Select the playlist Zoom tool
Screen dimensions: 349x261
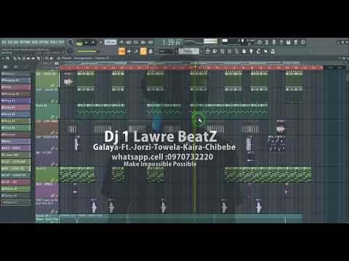[x=47, y=58]
